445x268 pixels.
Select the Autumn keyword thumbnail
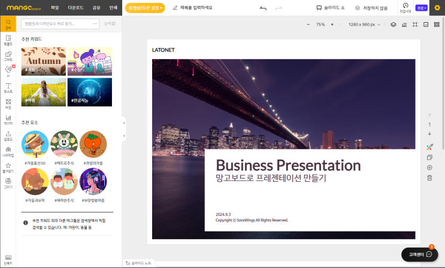(44, 60)
